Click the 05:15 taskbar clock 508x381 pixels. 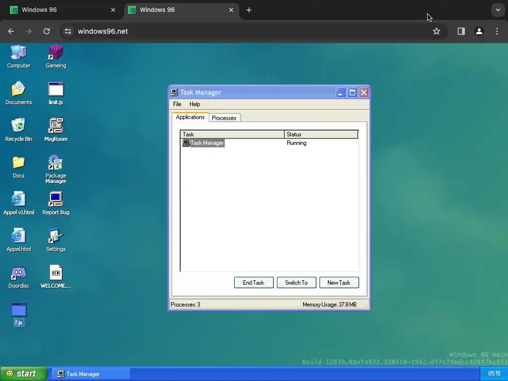494,374
